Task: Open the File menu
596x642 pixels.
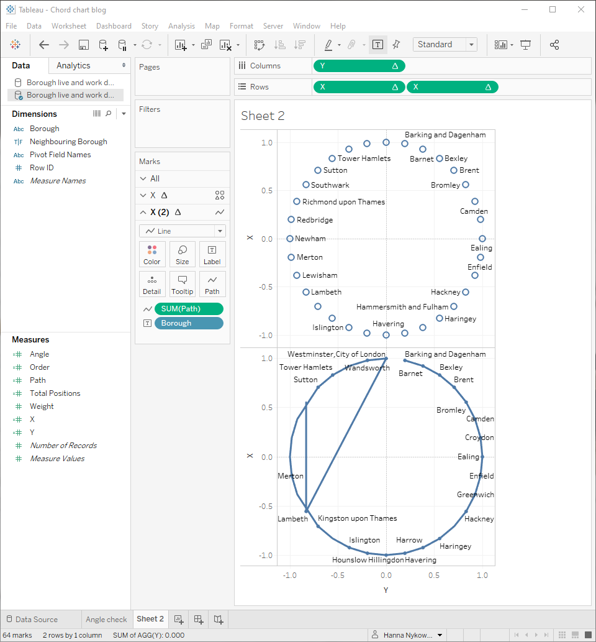Action: click(x=11, y=26)
